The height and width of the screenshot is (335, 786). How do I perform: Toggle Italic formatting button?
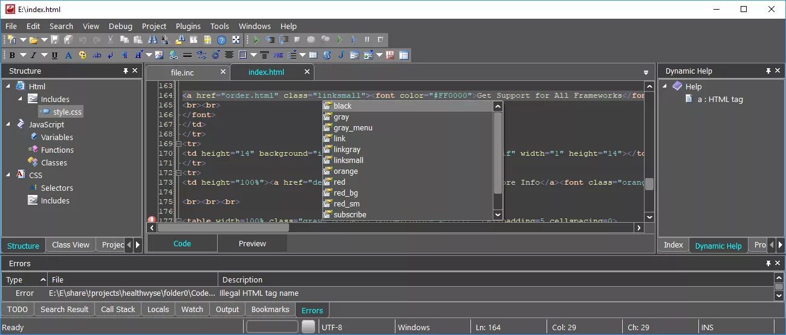tap(33, 55)
